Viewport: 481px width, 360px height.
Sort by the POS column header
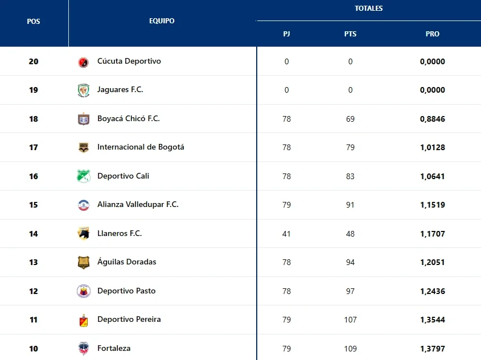point(34,22)
